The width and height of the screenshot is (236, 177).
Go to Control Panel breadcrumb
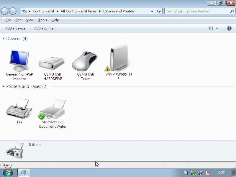pos(43,11)
